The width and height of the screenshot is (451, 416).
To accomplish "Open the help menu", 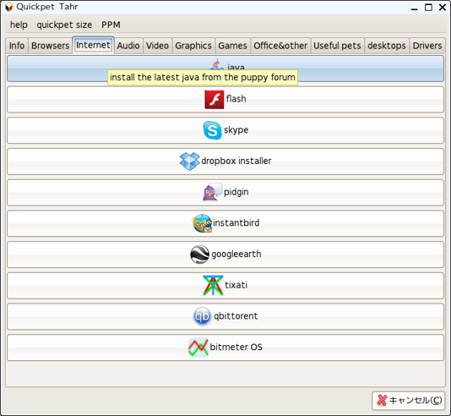I will (19, 25).
